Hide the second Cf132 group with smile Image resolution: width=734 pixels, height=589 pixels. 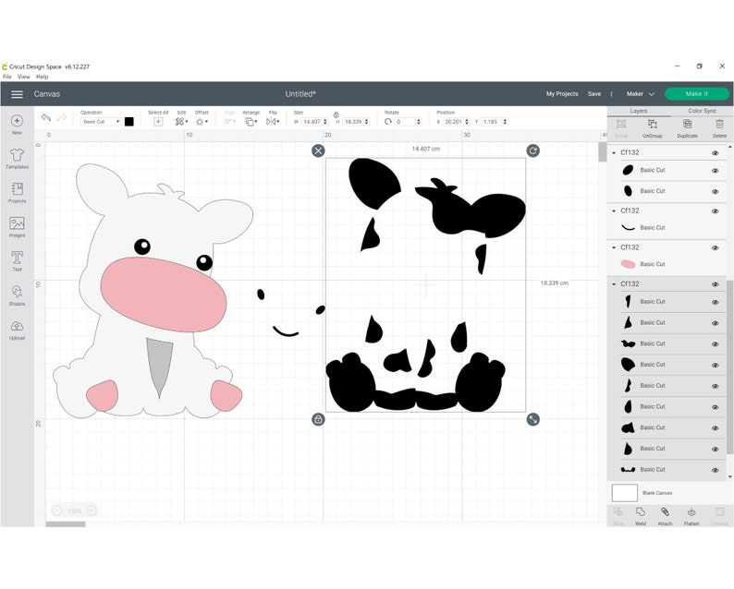(x=715, y=211)
